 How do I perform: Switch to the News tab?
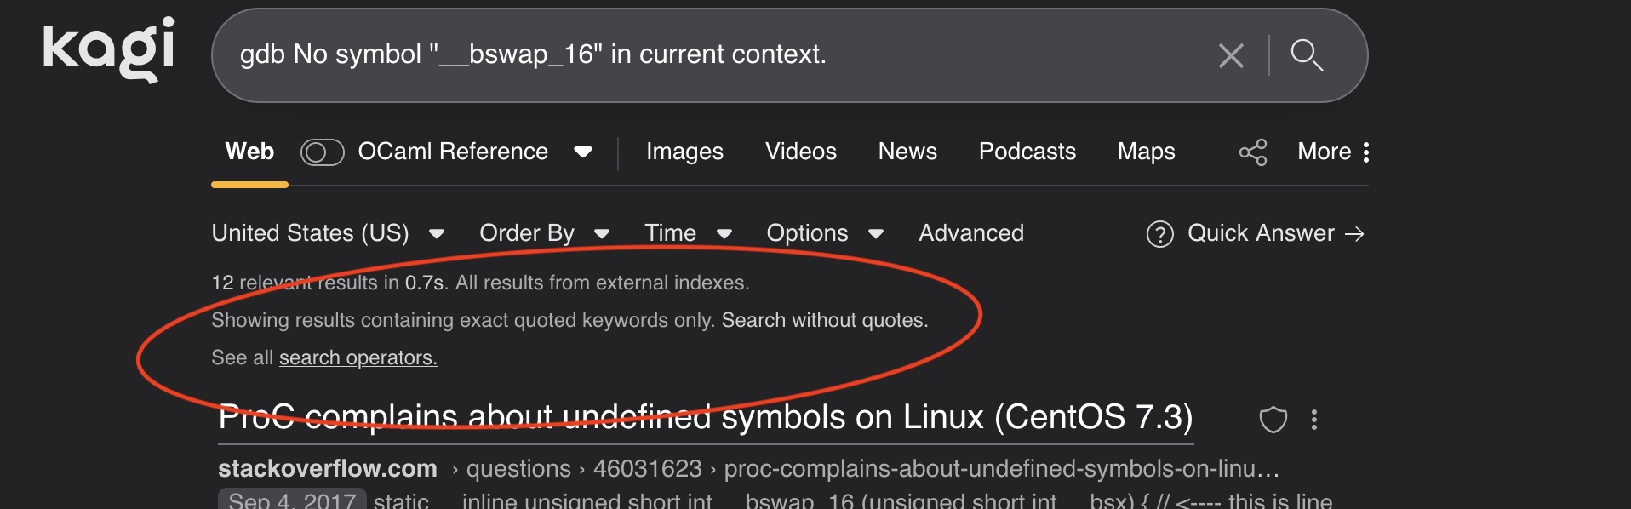coord(907,152)
